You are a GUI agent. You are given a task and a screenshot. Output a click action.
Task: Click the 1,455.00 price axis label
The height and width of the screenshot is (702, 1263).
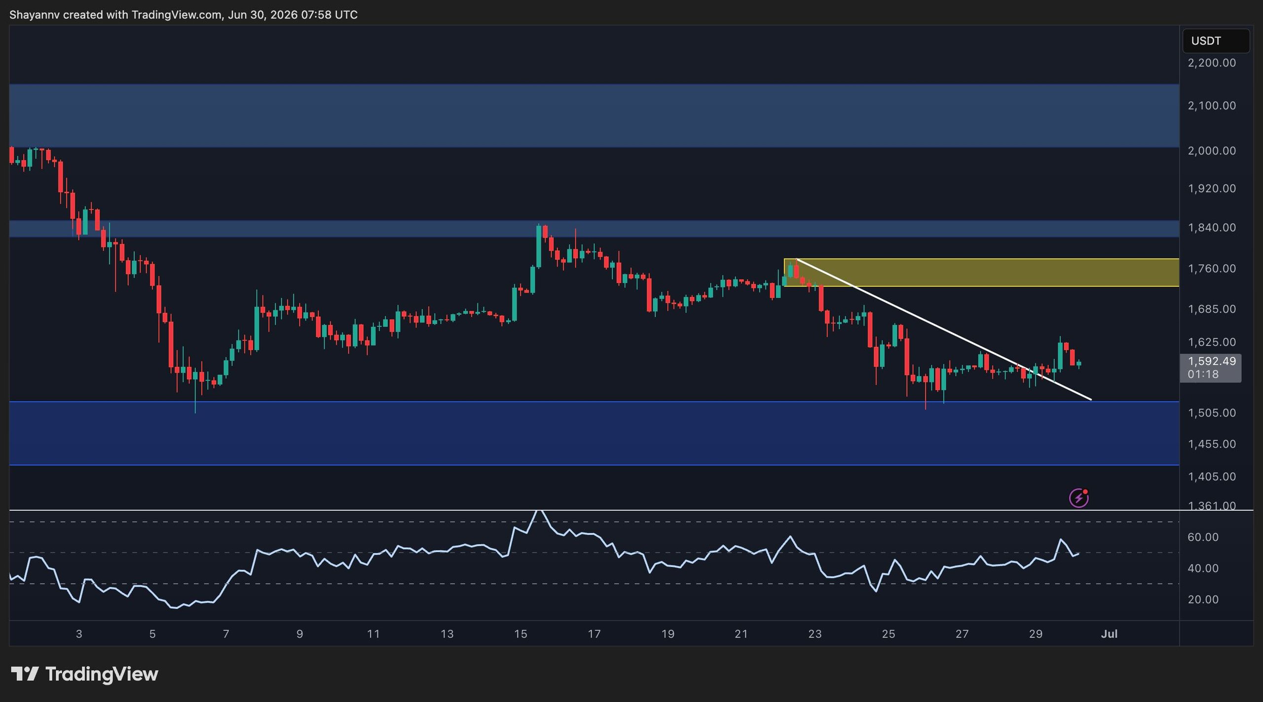click(x=1212, y=444)
